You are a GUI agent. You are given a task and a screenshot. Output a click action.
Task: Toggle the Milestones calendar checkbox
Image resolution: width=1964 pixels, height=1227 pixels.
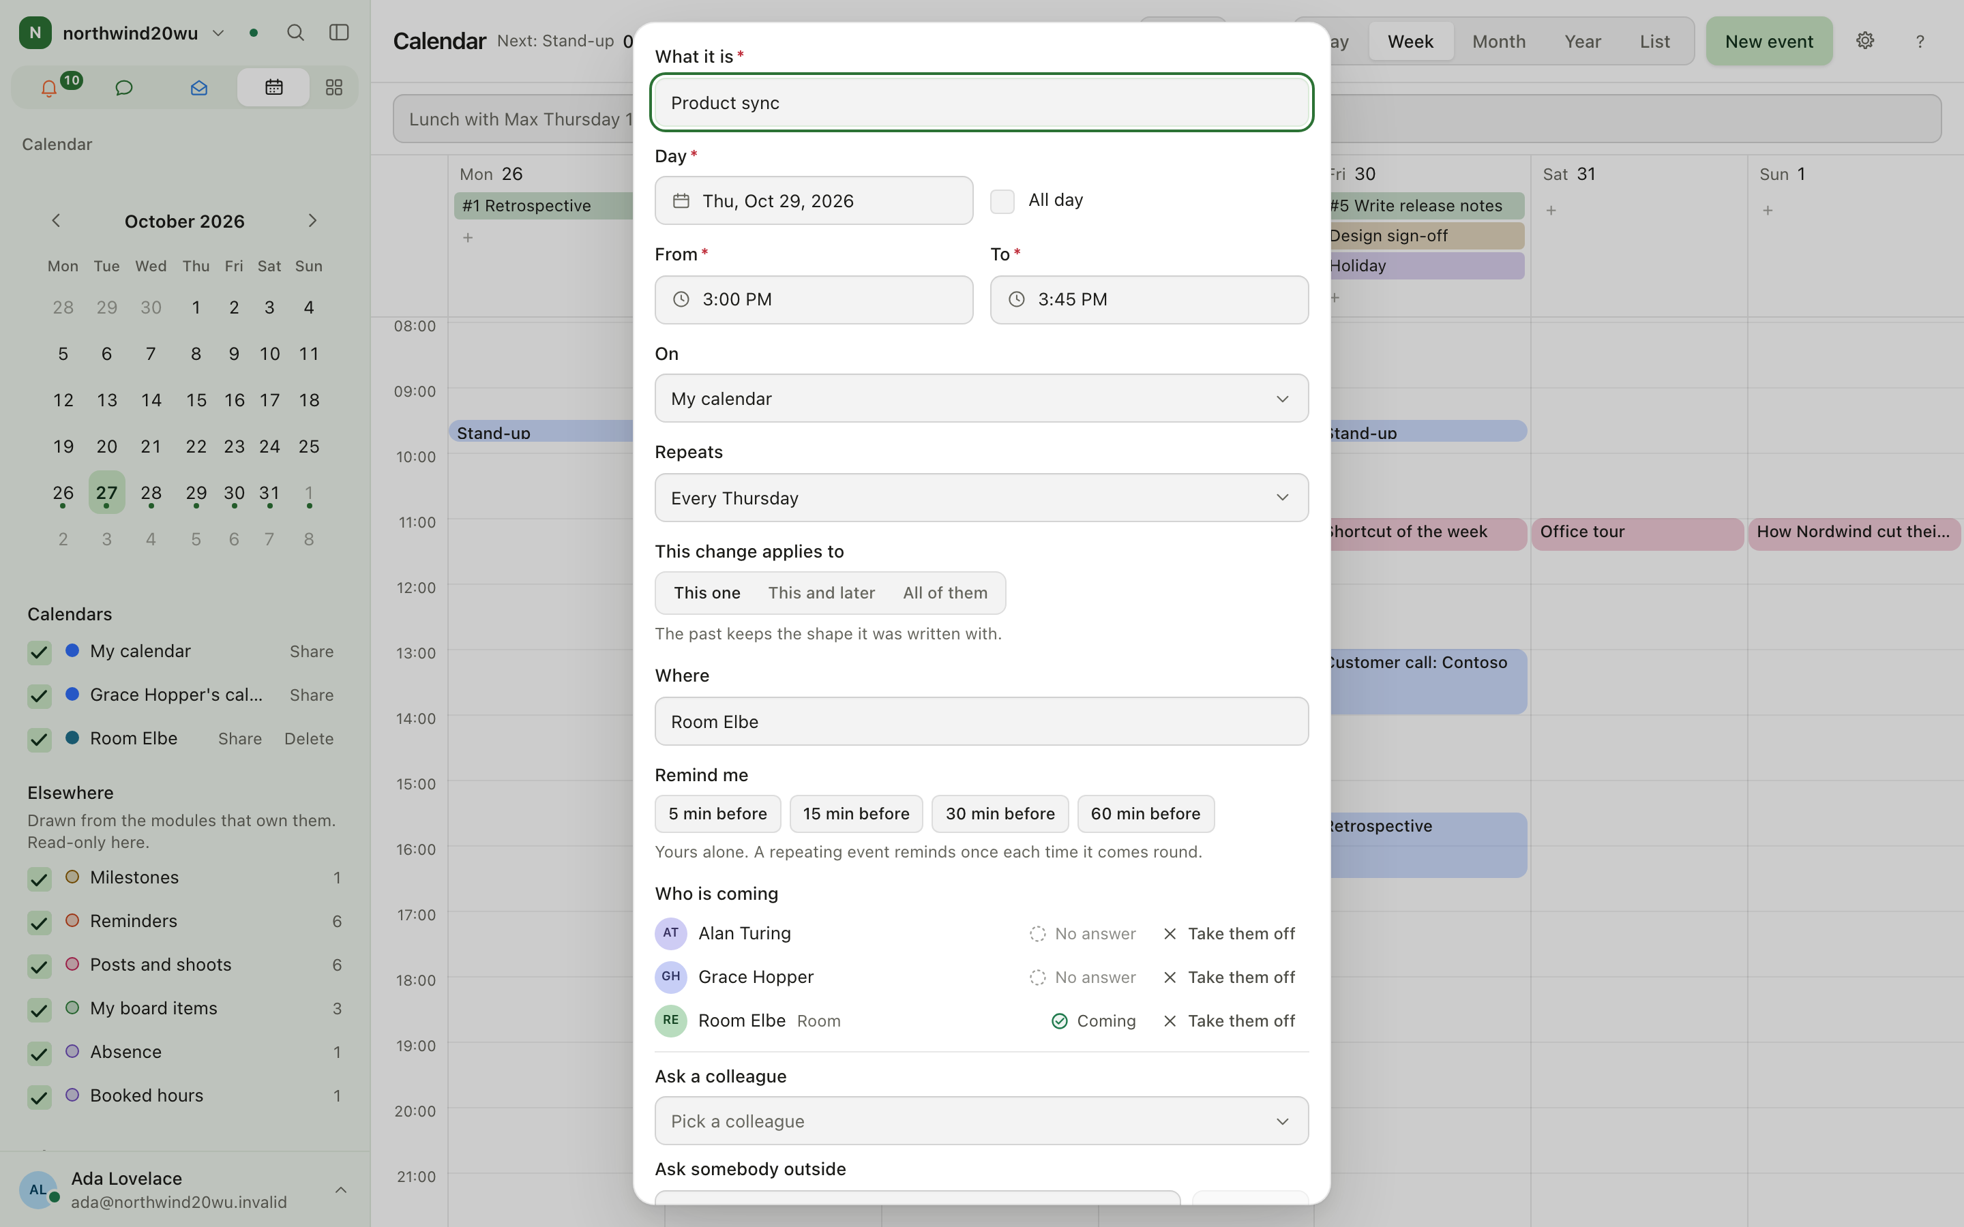[x=39, y=878]
